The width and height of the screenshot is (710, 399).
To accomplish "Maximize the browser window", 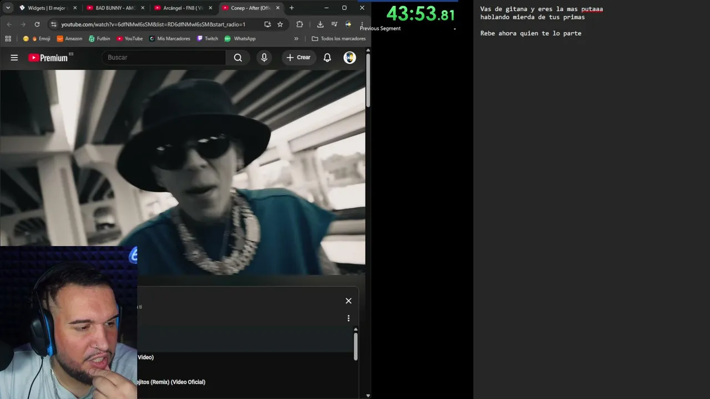I will pos(344,8).
